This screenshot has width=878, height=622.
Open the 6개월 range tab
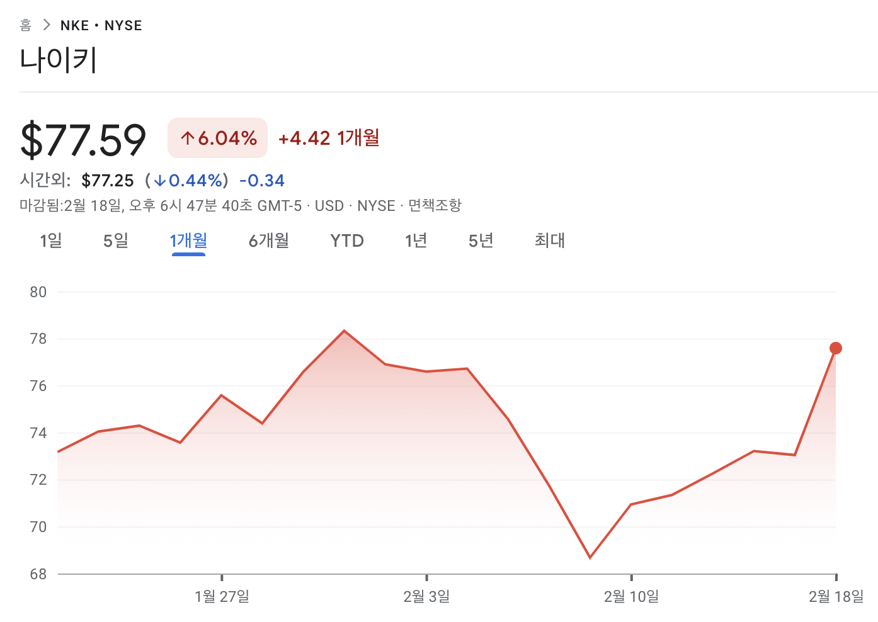[x=269, y=240]
